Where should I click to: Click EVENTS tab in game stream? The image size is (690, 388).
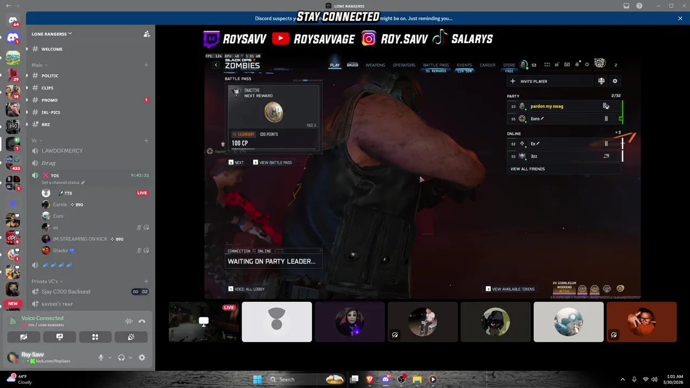464,65
